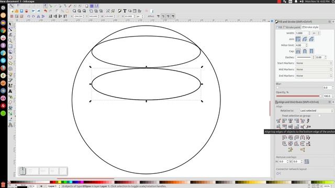Image resolution: width=335 pixels, height=188 pixels.
Task: Select the bevel join button
Action: click(311, 39)
